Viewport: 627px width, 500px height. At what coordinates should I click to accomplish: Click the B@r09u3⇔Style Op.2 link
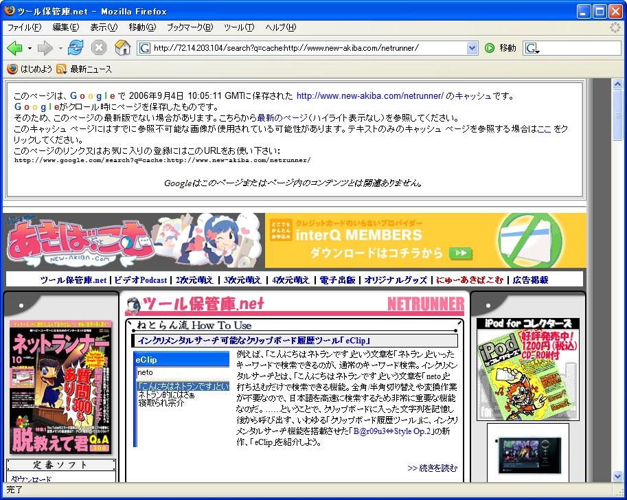[x=392, y=431]
